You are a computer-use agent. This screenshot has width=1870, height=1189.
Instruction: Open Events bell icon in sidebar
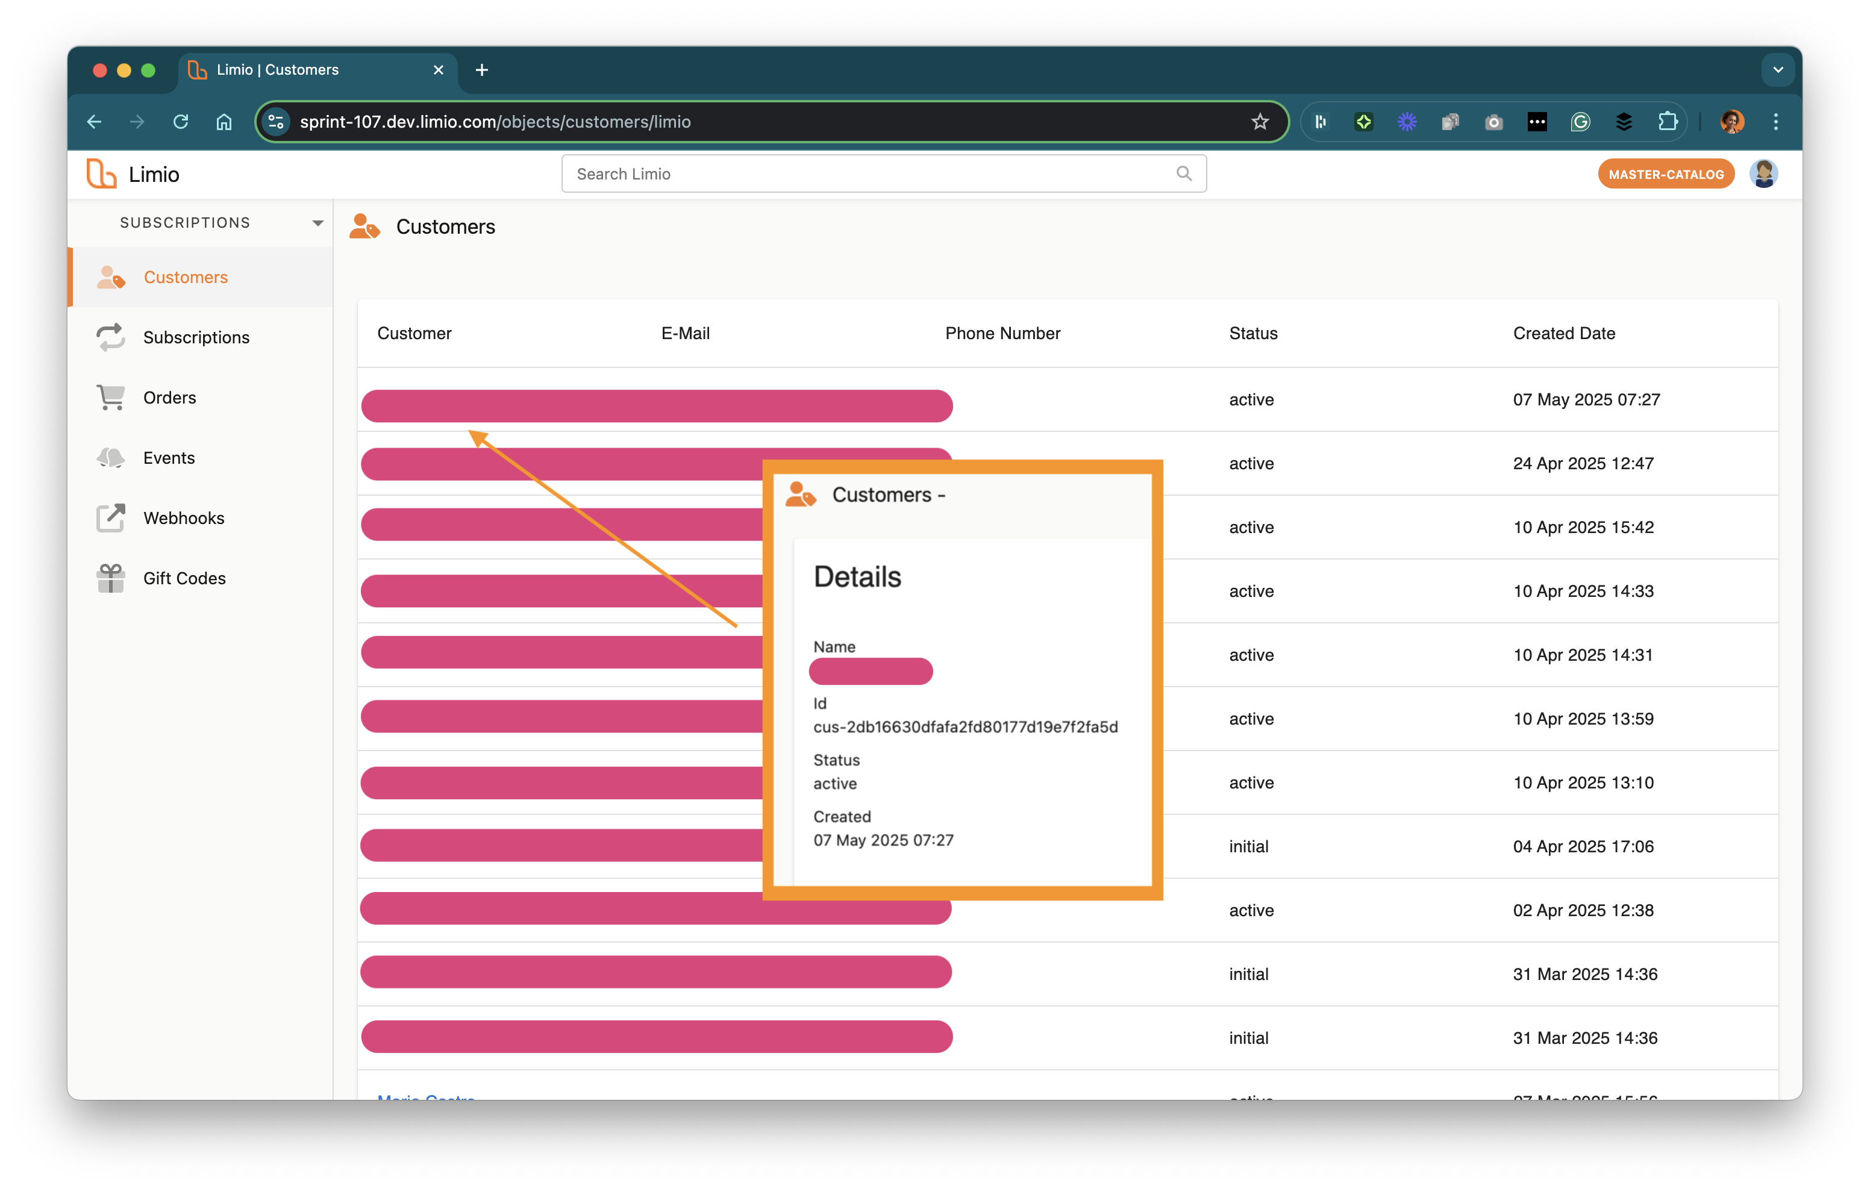pos(110,457)
